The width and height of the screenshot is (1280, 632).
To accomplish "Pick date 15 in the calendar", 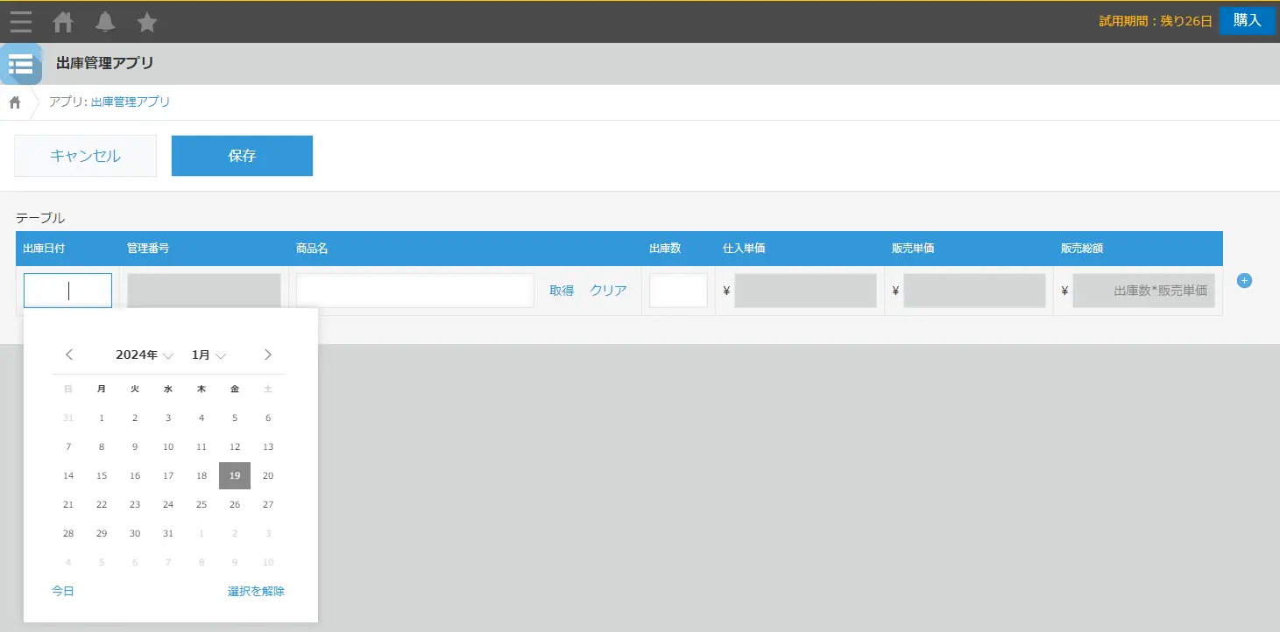I will pos(102,475).
